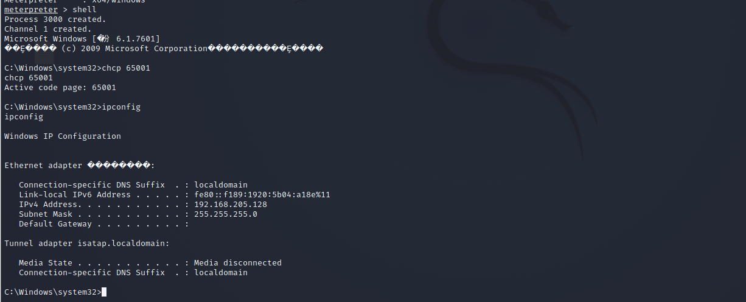
Task: Click the IPv4 address 192.168.205.128
Action: coord(231,205)
